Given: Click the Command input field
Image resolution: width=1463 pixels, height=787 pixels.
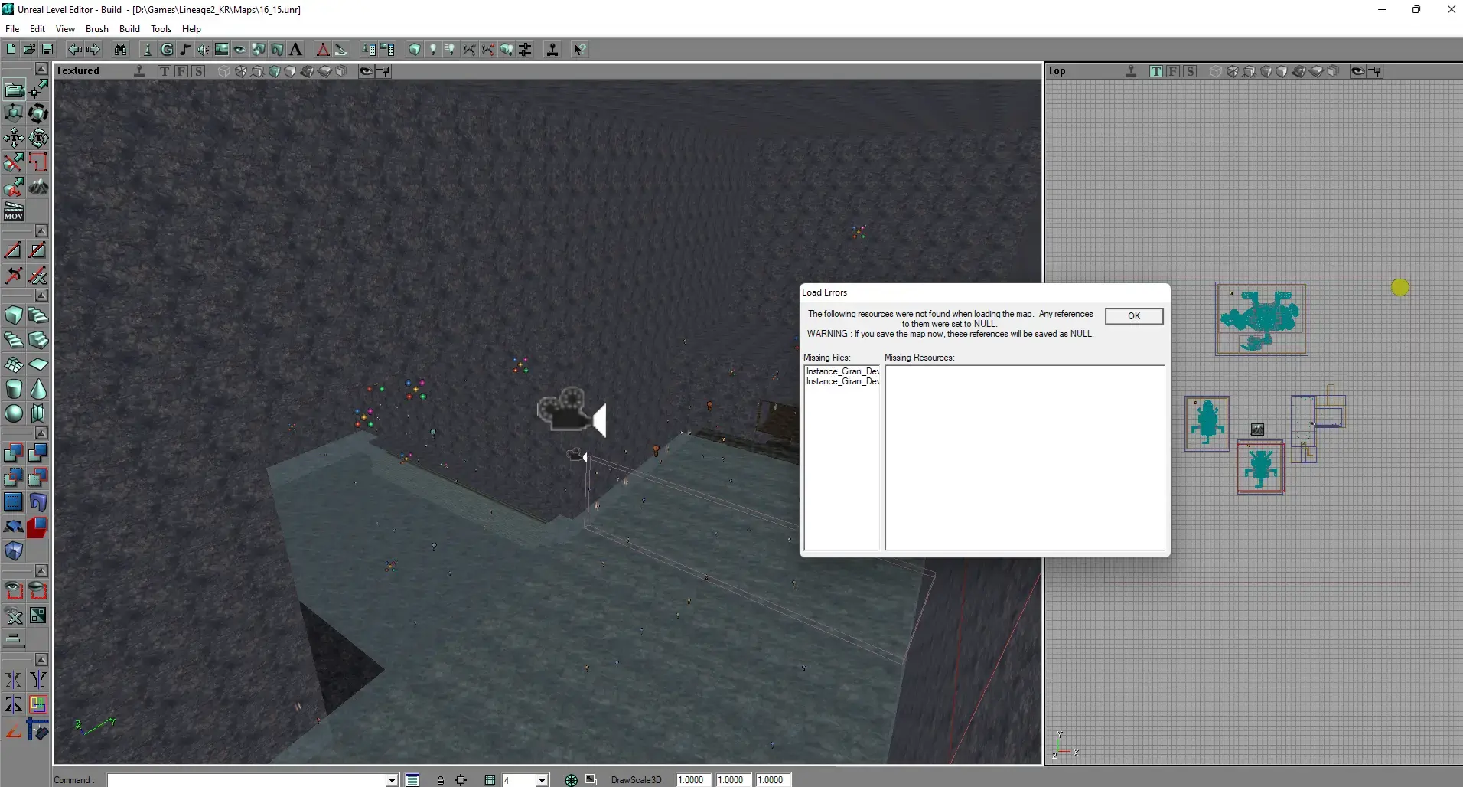Looking at the screenshot, I should click(x=247, y=780).
